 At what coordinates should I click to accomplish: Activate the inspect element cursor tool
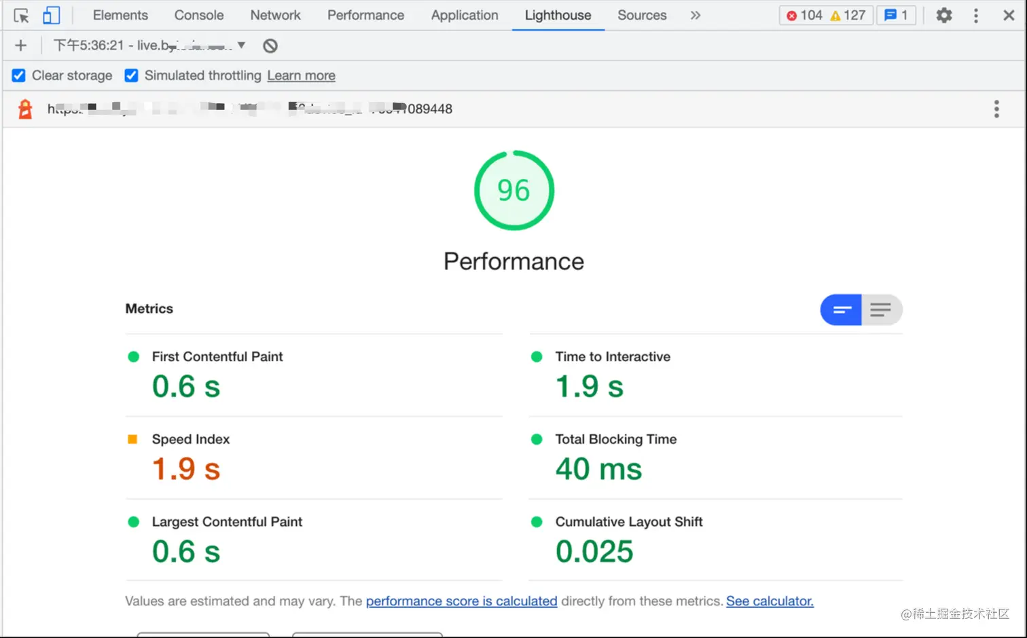click(x=20, y=15)
